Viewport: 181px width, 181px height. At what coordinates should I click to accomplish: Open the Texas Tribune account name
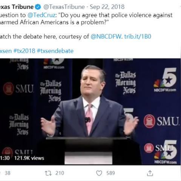pyautogui.click(x=17, y=7)
